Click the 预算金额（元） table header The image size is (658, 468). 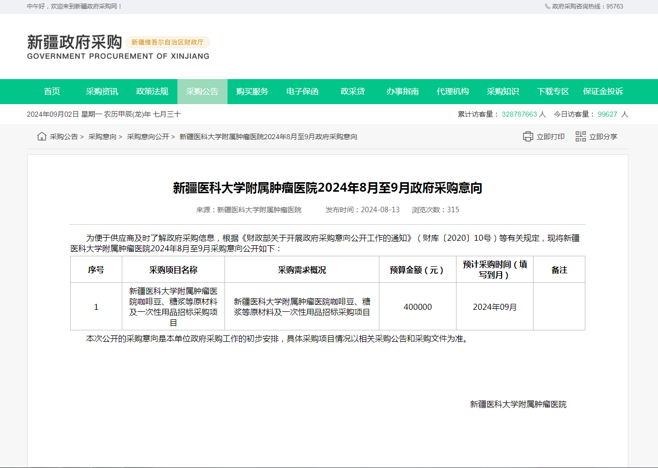418,270
